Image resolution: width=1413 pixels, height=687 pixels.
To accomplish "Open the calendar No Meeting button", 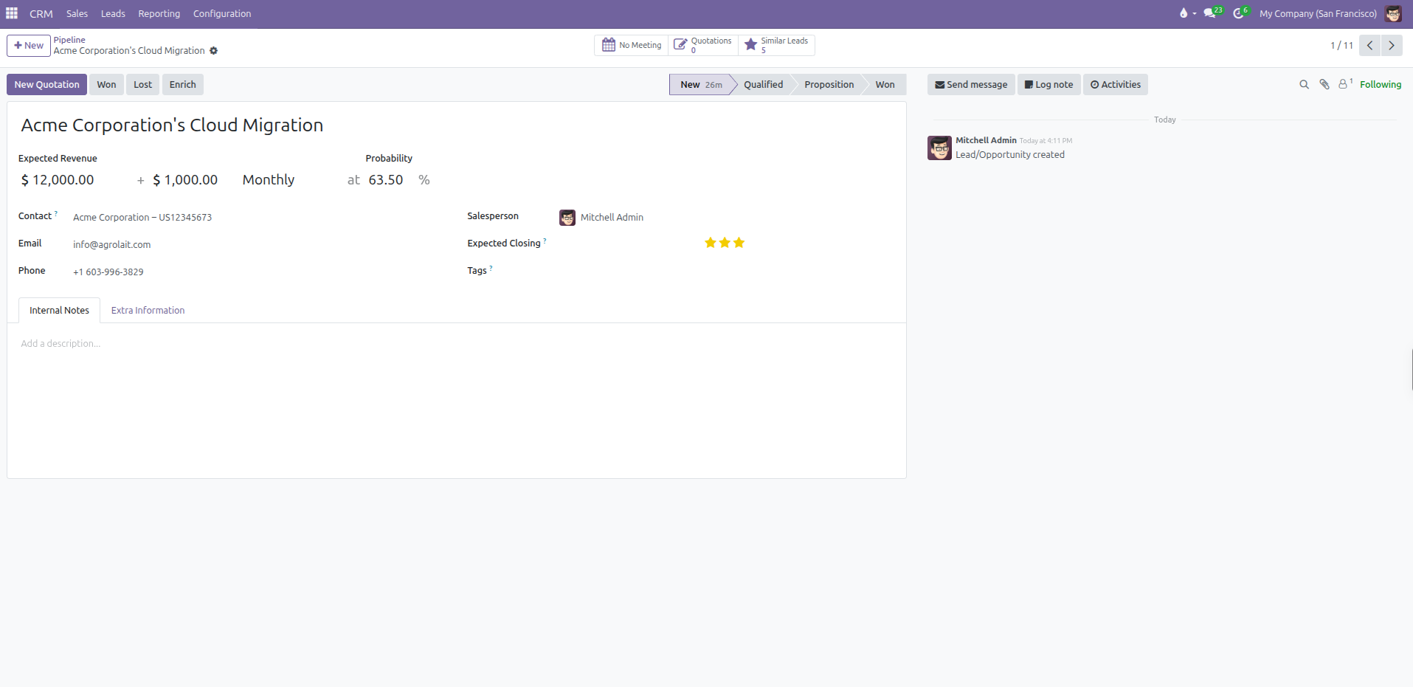I will (x=632, y=45).
